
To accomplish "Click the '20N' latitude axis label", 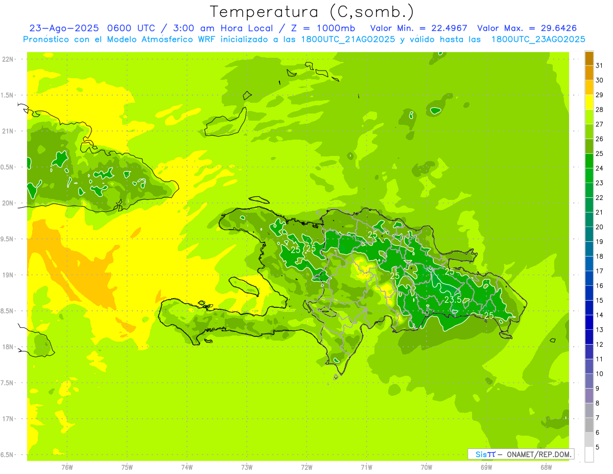I will pyautogui.click(x=8, y=203).
